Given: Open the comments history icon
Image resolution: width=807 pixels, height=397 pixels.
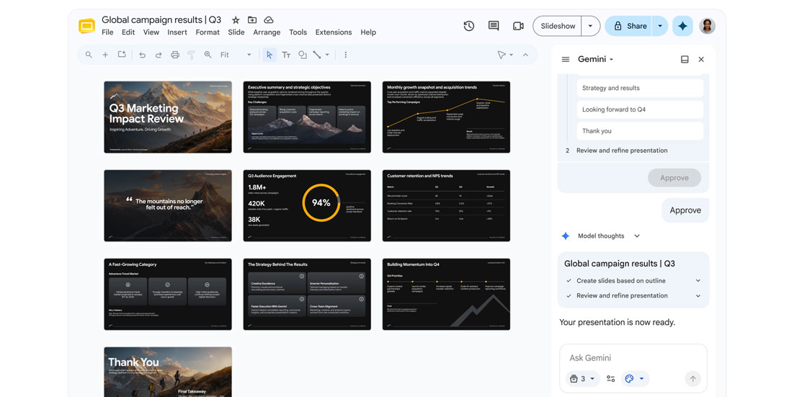Looking at the screenshot, I should coord(494,26).
